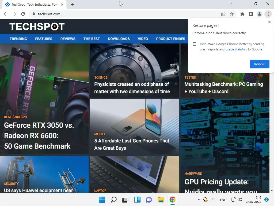274x206 pixels.
Task: Click the forward navigation arrow
Action: [x=14, y=14]
